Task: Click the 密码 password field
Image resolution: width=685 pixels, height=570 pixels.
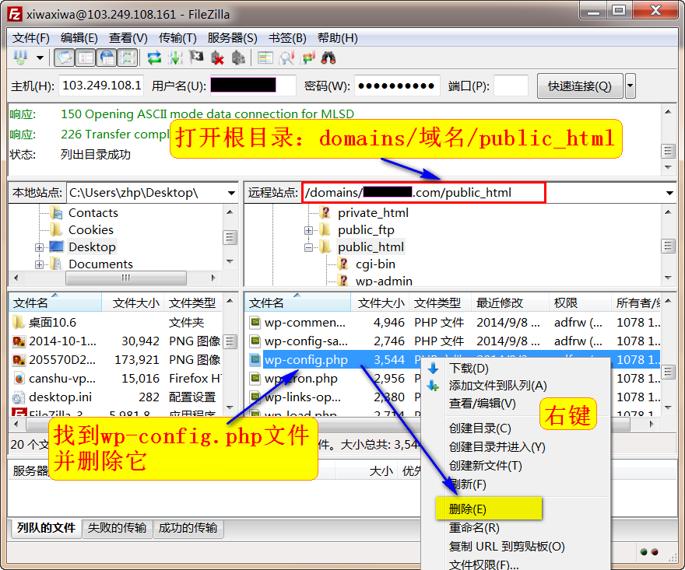Action: 396,86
